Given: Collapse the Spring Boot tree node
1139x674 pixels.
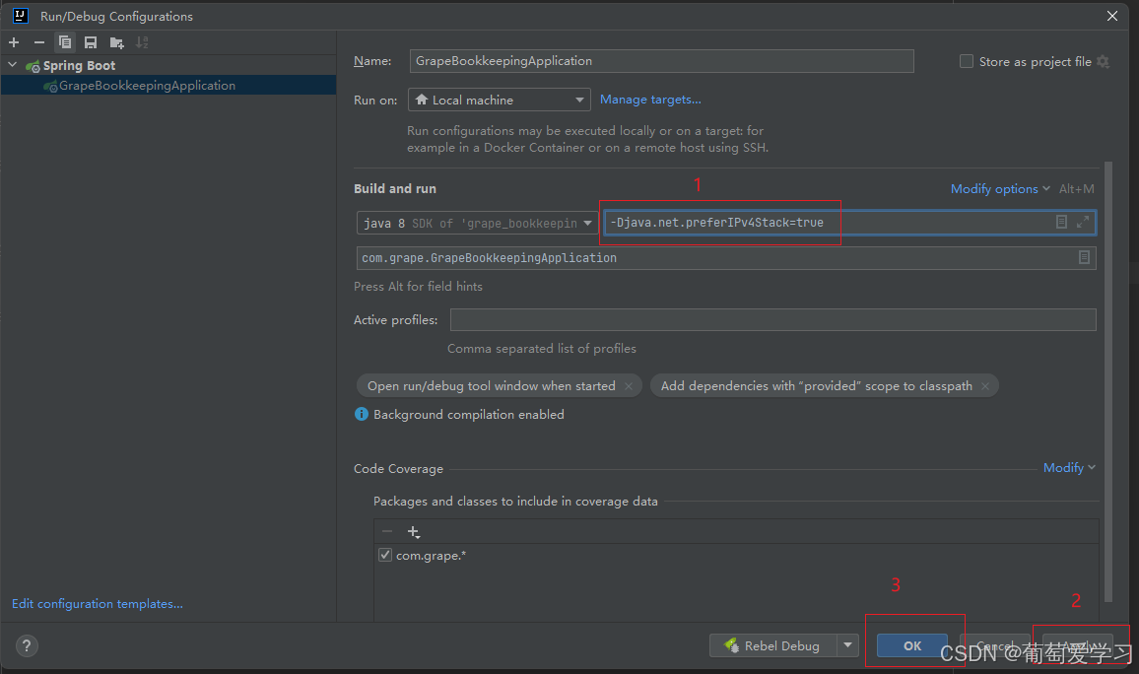Looking at the screenshot, I should point(13,65).
